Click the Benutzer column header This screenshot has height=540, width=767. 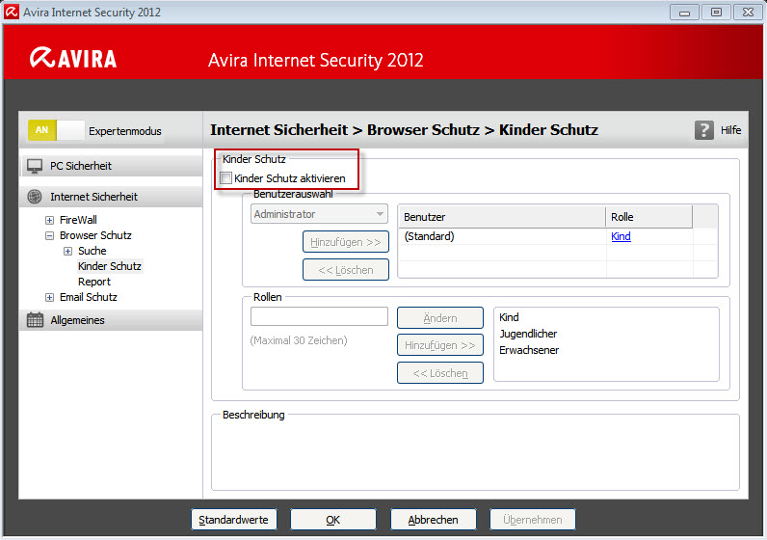click(502, 217)
